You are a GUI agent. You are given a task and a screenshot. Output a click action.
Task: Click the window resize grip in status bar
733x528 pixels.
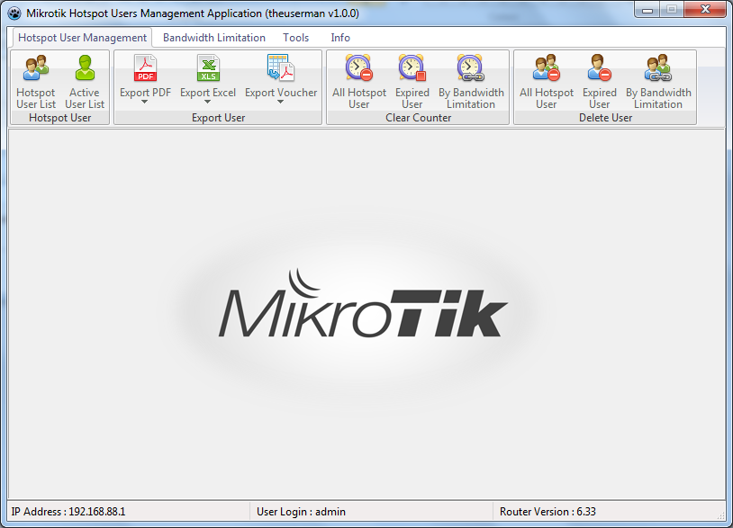[x=720, y=515]
